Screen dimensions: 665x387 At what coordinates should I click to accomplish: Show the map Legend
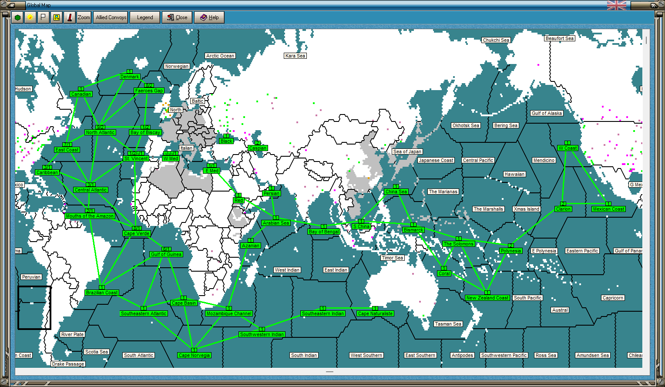click(x=144, y=17)
